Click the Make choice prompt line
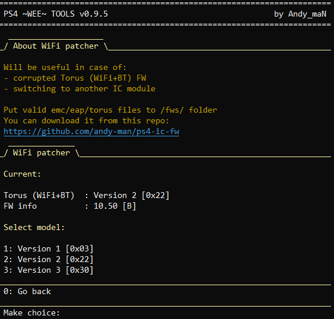The height and width of the screenshot is (319, 334). pos(31,312)
